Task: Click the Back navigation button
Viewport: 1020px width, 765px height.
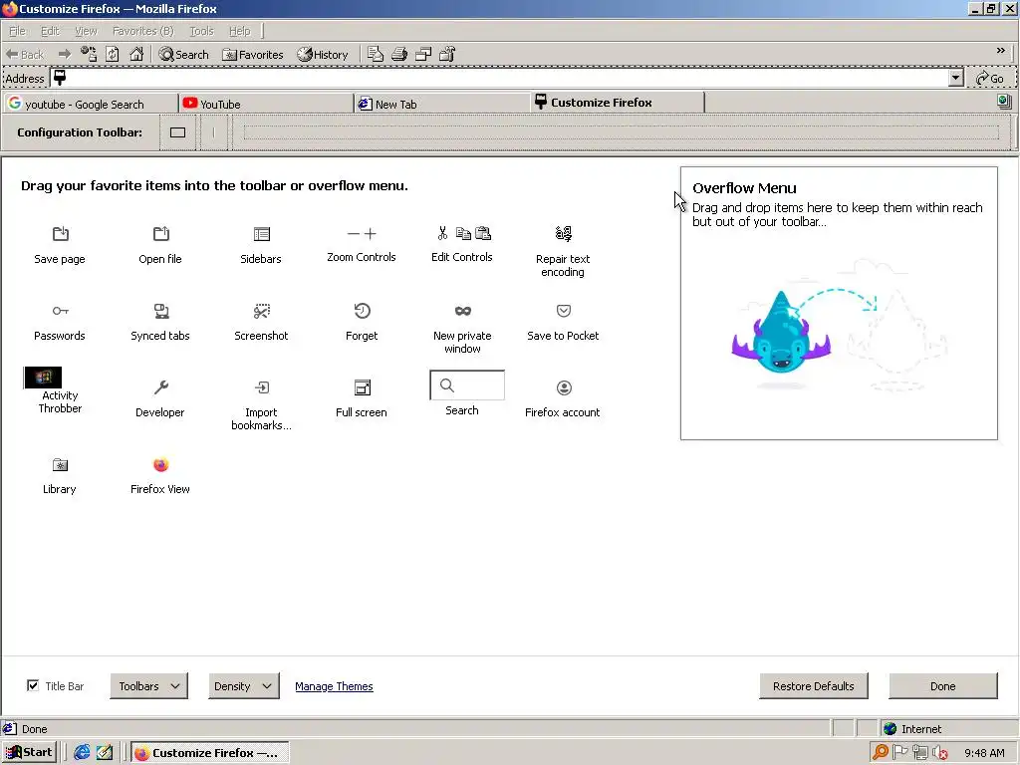Action: click(x=25, y=54)
